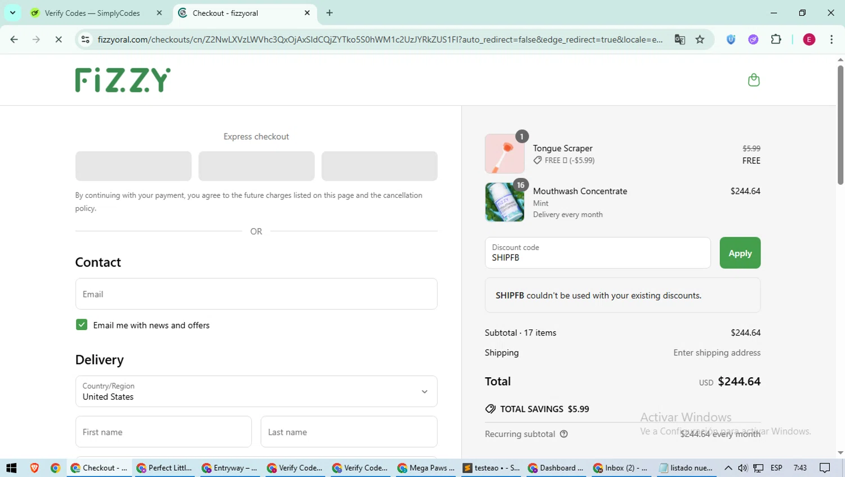Open the testeao Sublime taskbar window

(x=491, y=468)
